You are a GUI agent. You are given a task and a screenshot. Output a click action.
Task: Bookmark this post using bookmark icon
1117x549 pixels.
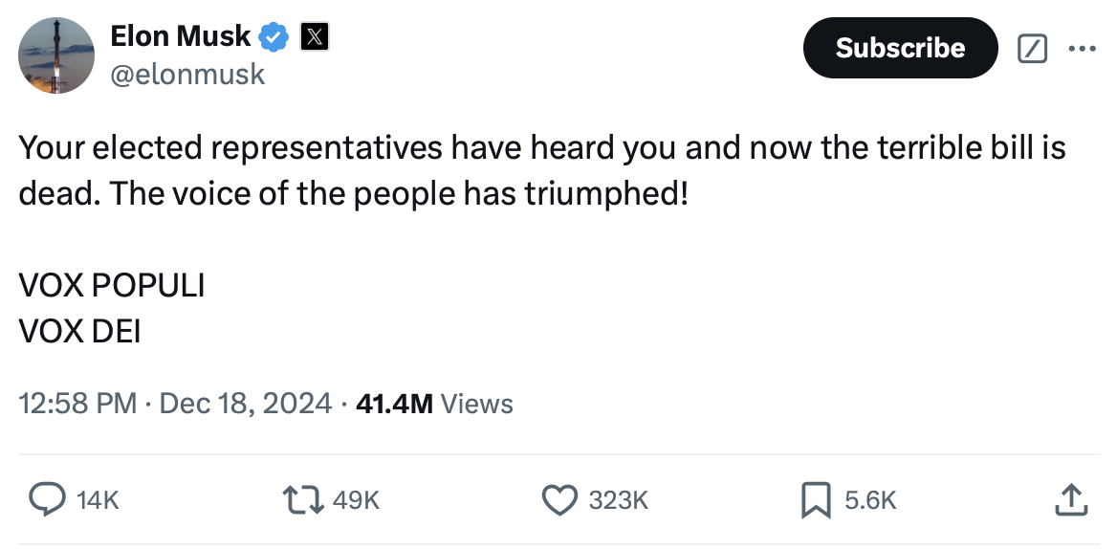click(815, 498)
